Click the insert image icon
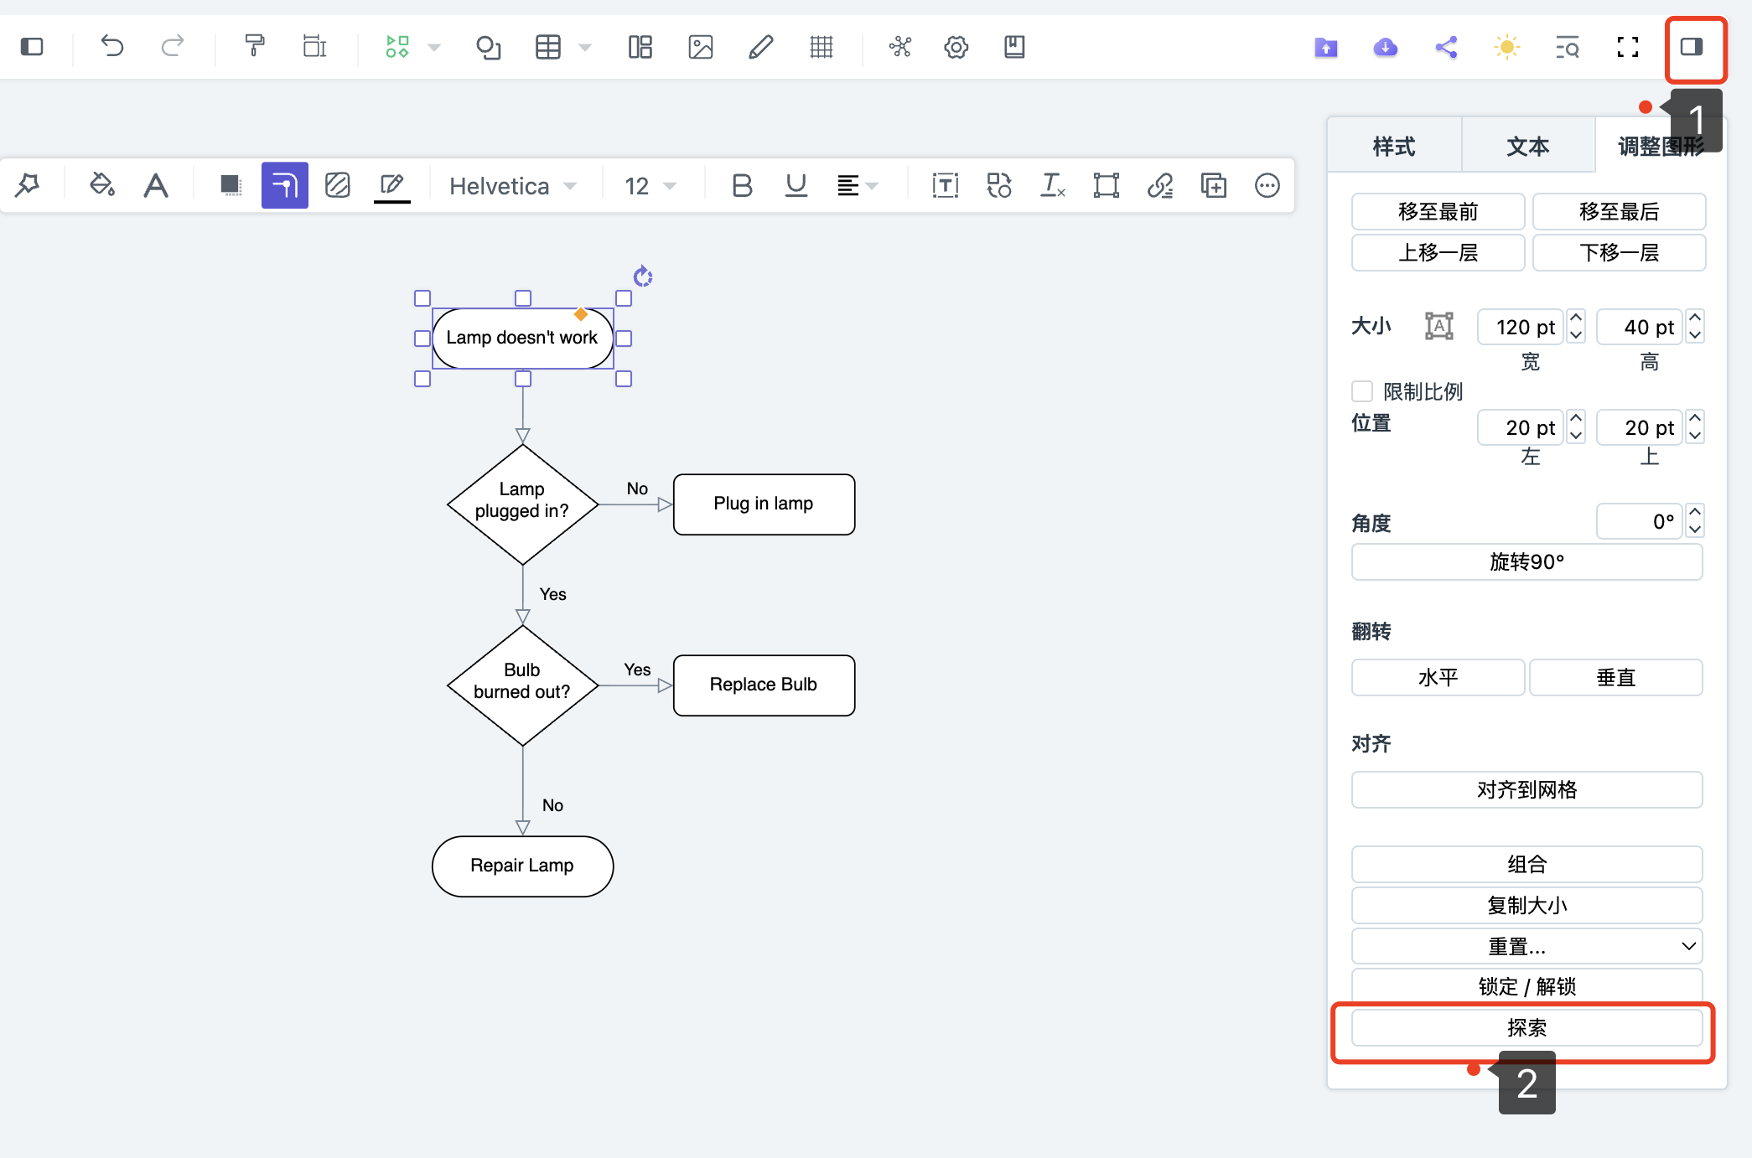This screenshot has width=1752, height=1158. click(x=700, y=46)
